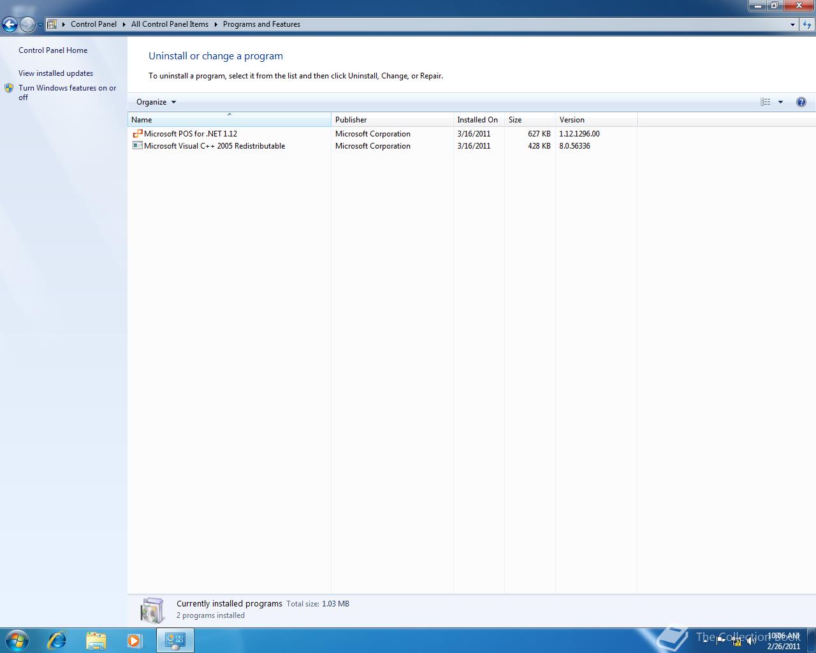Sort by Publisher column header
This screenshot has width=816, height=653.
(392, 120)
